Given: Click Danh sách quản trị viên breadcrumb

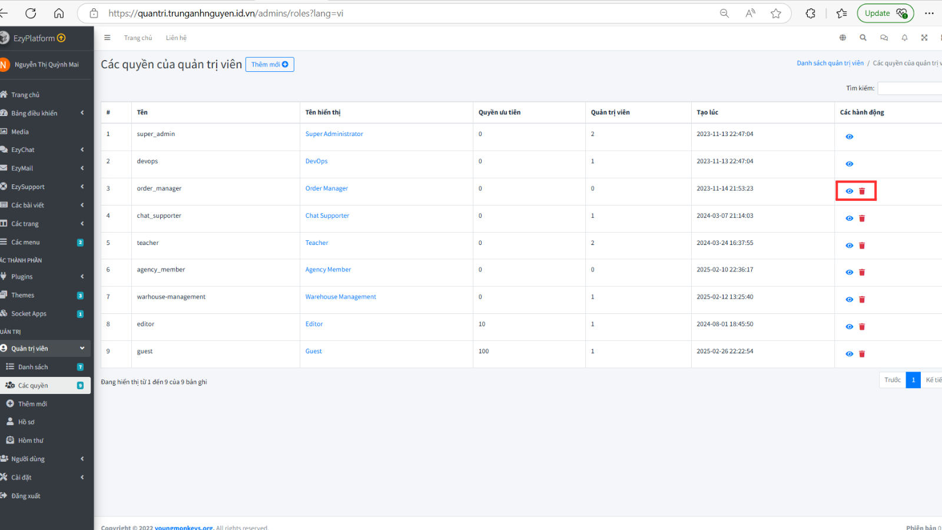Looking at the screenshot, I should [x=830, y=63].
